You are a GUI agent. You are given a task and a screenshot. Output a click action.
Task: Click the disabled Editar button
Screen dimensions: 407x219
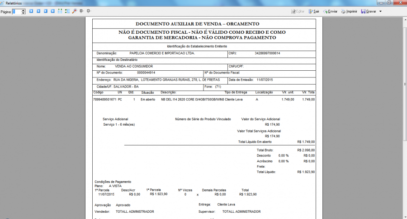pyautogui.click(x=297, y=11)
